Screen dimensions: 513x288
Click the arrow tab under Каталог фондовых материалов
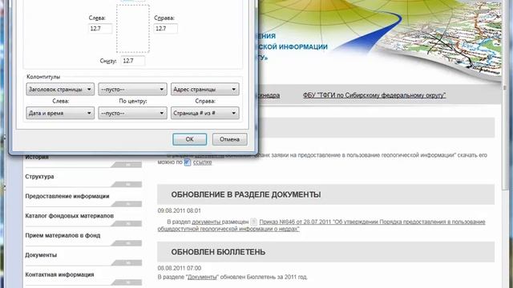pos(127,224)
